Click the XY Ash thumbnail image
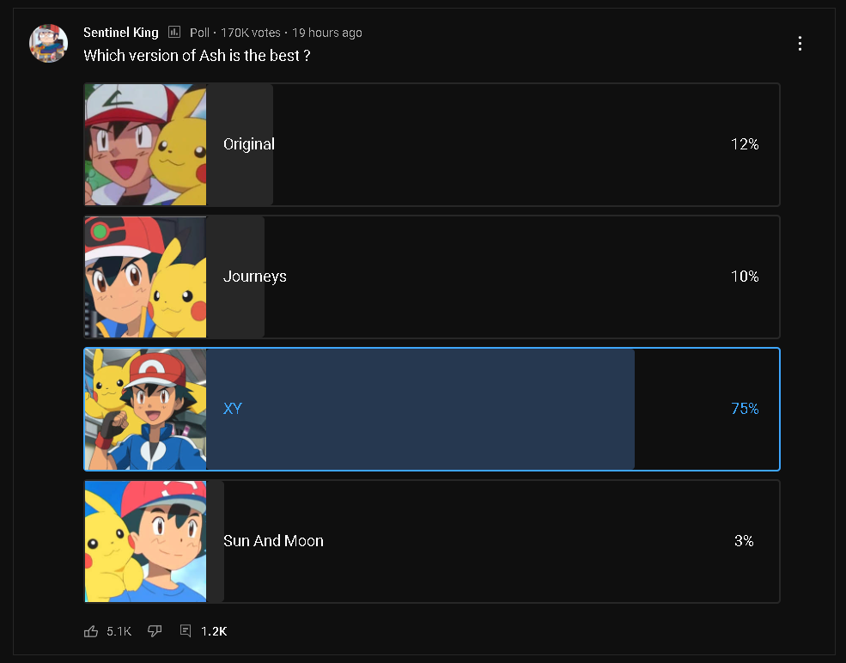The image size is (846, 663). pos(145,409)
